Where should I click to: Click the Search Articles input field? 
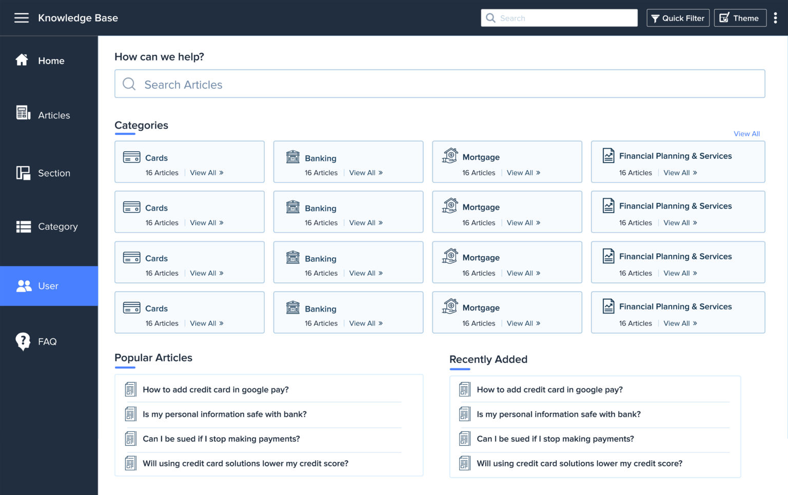coord(440,84)
